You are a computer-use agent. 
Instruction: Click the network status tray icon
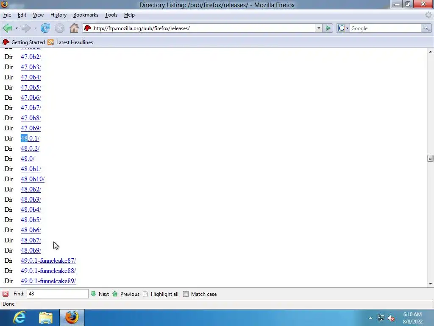(x=381, y=318)
